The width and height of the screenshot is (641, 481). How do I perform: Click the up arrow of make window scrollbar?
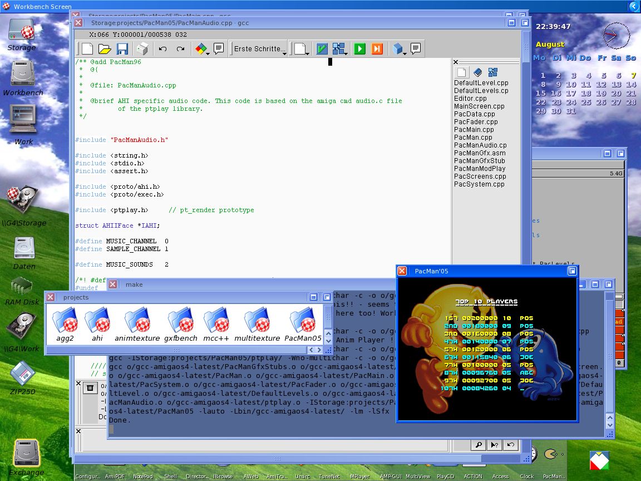[x=609, y=418]
